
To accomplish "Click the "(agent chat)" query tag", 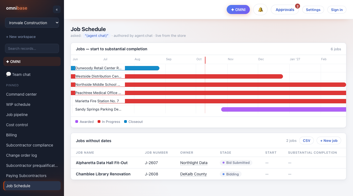I will [x=97, y=35].
